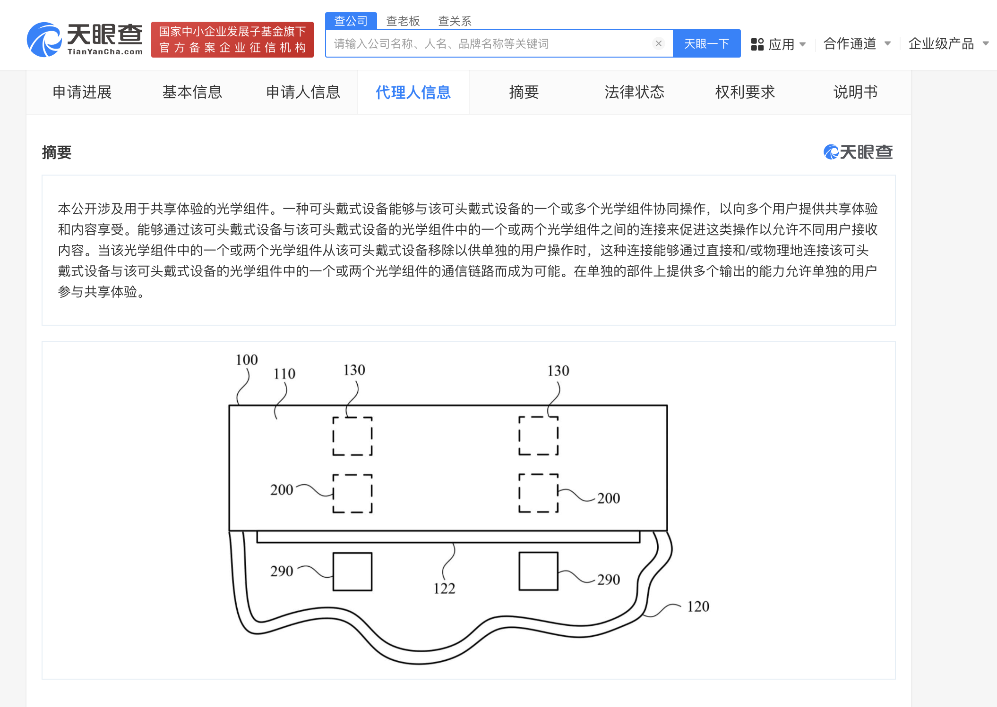Click the TianYanCha logo

85,40
